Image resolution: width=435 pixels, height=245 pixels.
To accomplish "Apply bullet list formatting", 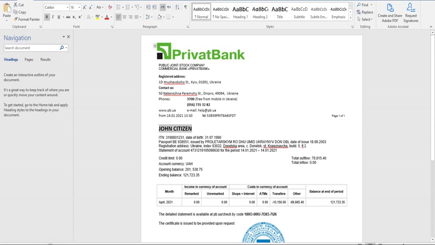I will [119, 7].
